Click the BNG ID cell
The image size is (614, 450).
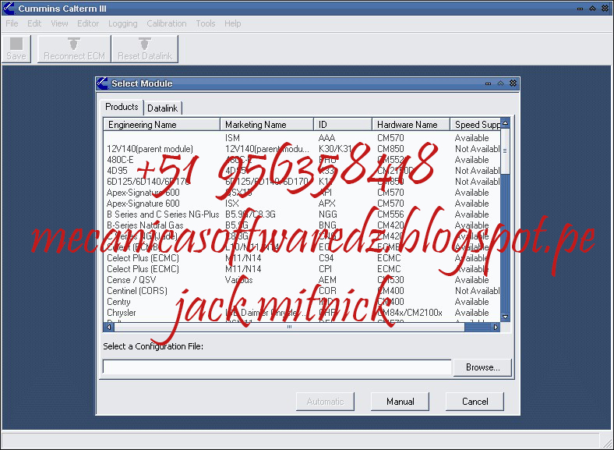coord(327,225)
